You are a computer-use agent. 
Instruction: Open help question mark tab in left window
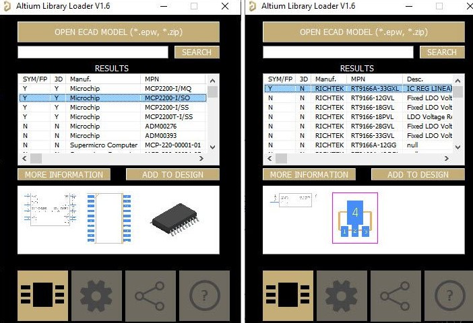pyautogui.click(x=205, y=295)
